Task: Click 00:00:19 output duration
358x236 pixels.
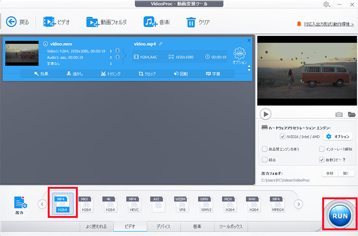Action: click(216, 57)
